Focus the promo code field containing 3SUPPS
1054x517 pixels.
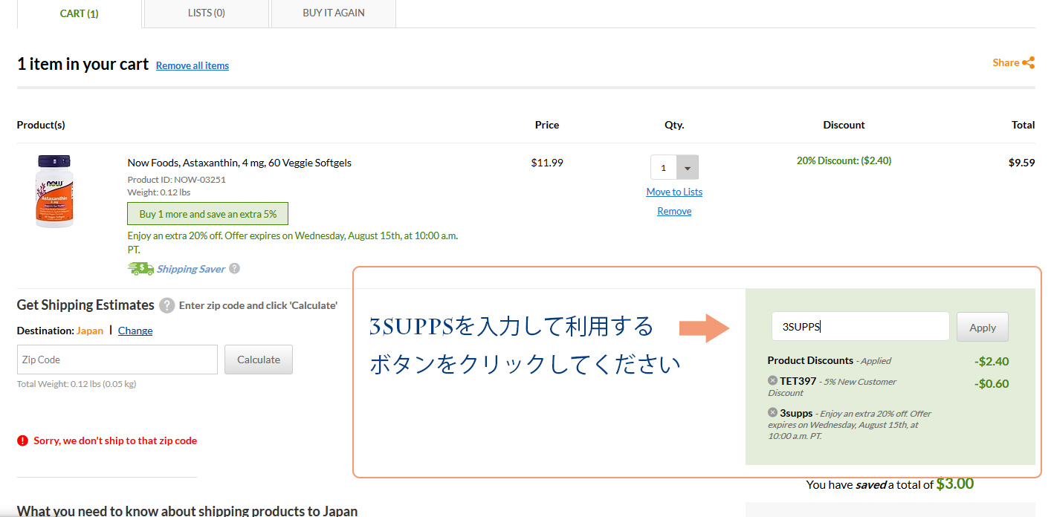[x=861, y=327]
